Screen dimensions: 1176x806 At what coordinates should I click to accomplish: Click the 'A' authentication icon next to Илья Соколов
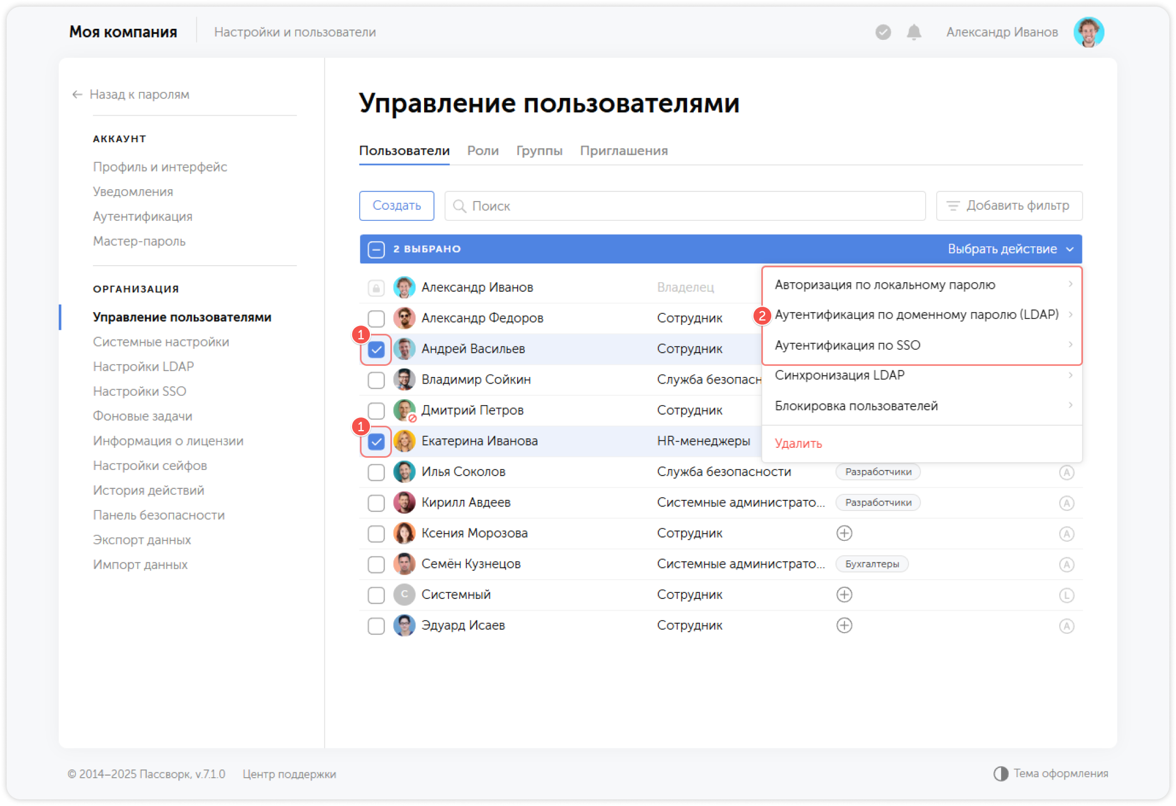[x=1067, y=472]
